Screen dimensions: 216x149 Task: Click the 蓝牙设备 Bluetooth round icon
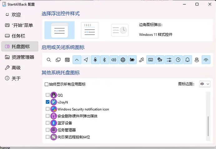(54, 123)
